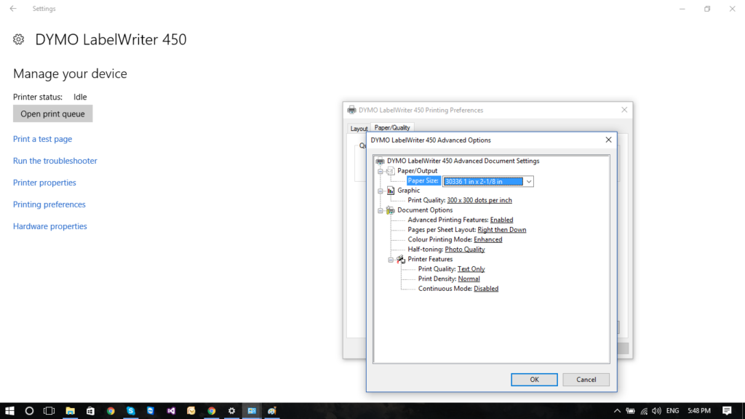Click Advanced Printing Features Enabled value
This screenshot has width=745, height=419.
click(x=502, y=220)
